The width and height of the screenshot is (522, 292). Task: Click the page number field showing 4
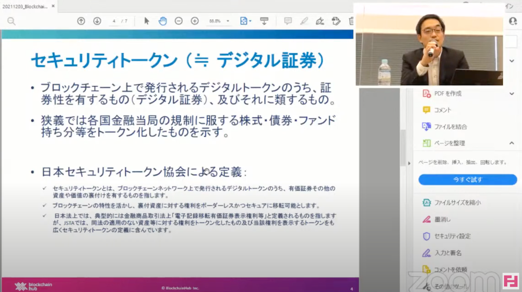coord(114,21)
